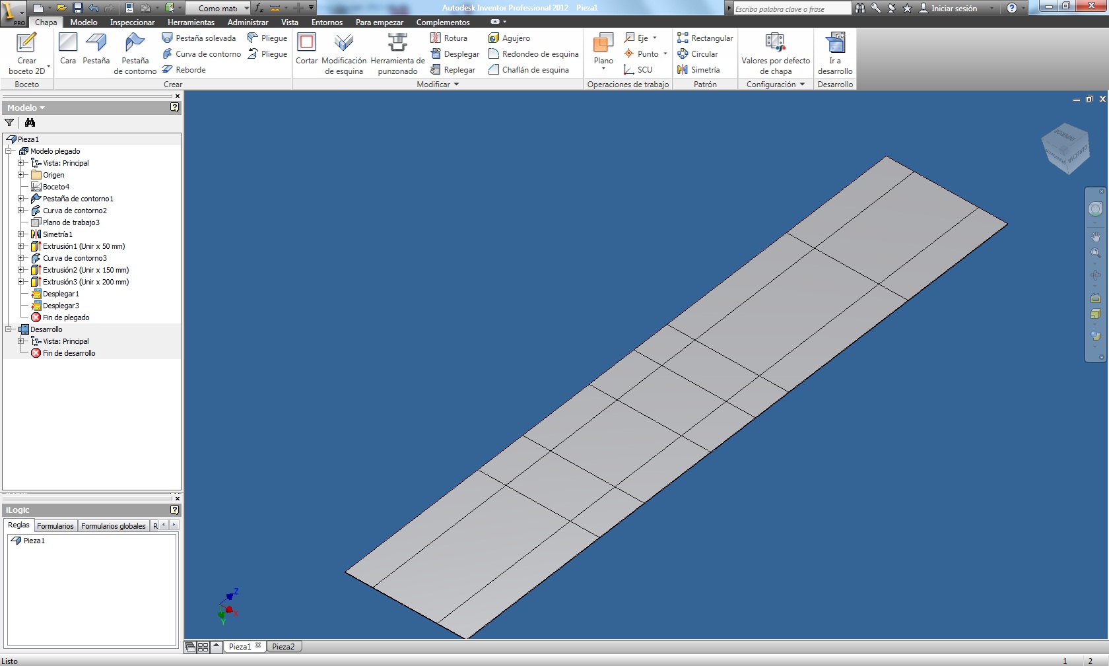1109x666 pixels.
Task: Select the Rotura tool
Action: point(449,38)
